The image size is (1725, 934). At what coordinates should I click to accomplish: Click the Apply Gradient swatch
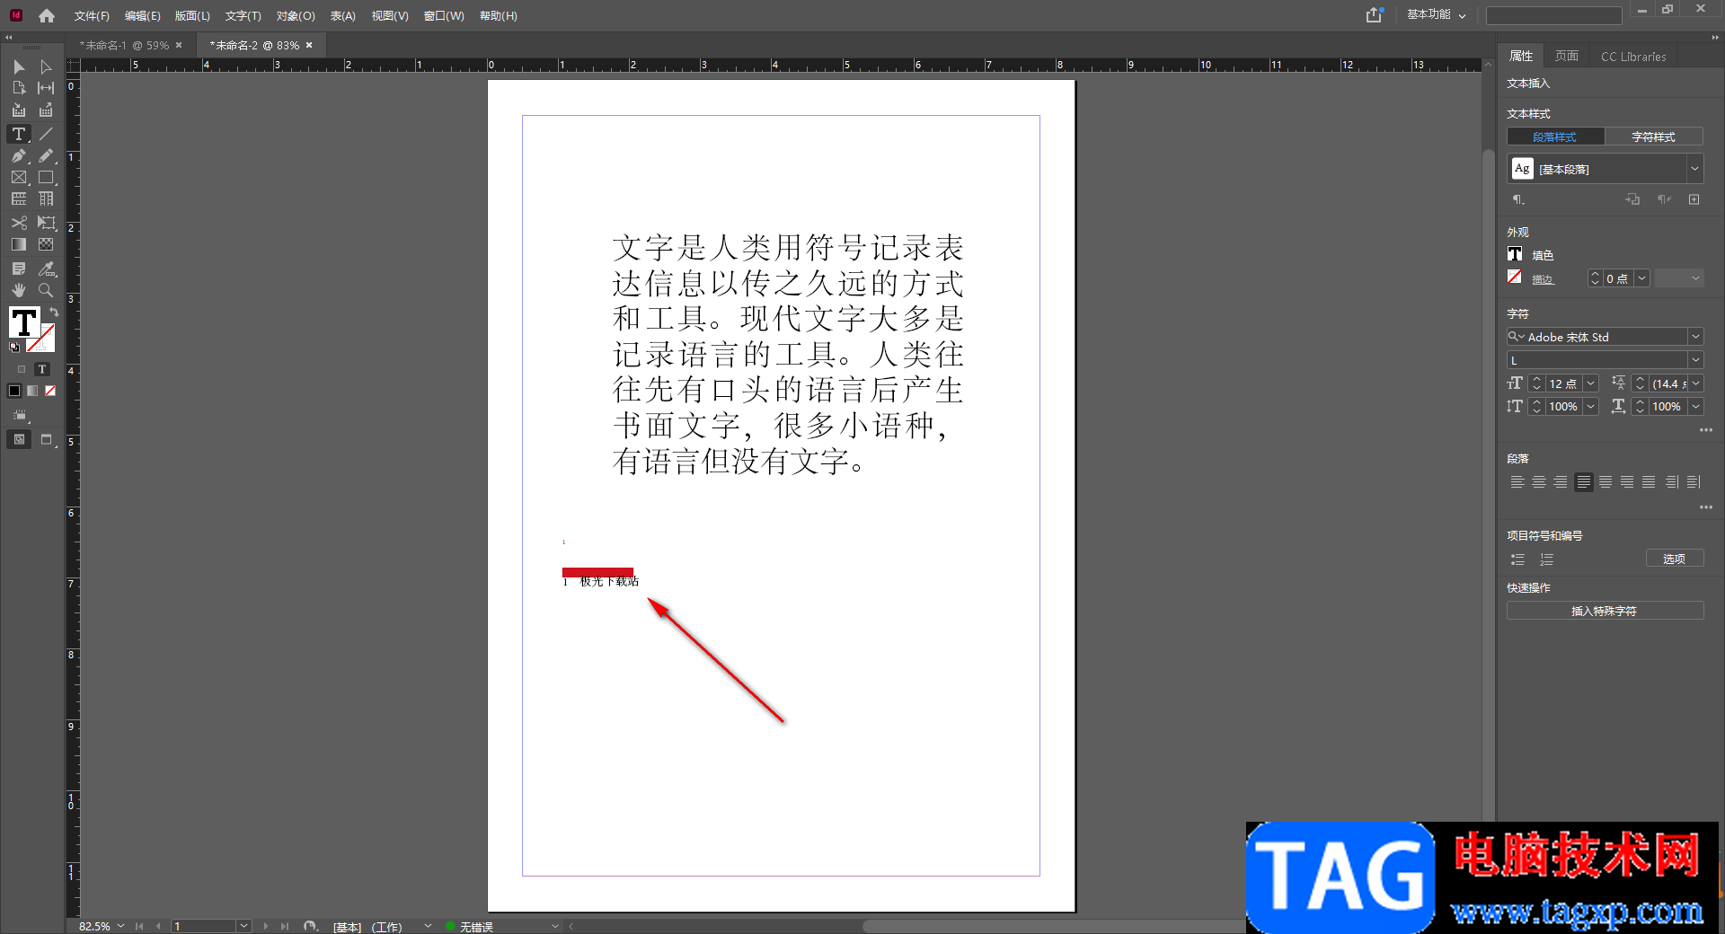(x=32, y=391)
